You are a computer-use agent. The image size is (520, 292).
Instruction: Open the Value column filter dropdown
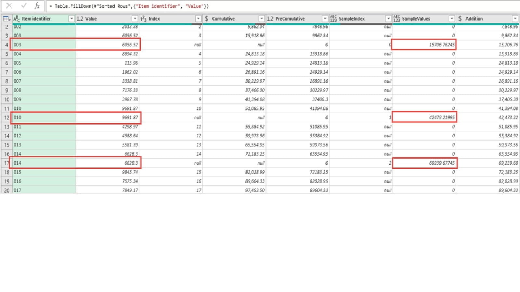[135, 19]
